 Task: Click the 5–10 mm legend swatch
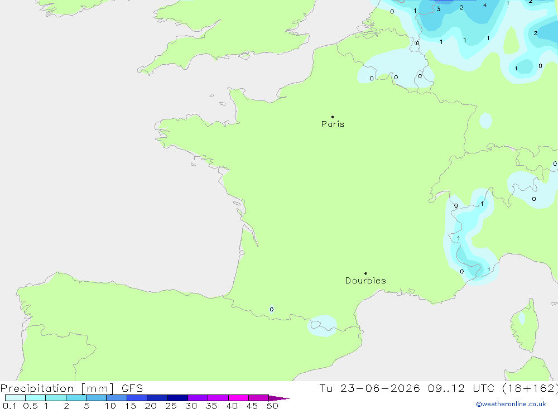point(97,398)
